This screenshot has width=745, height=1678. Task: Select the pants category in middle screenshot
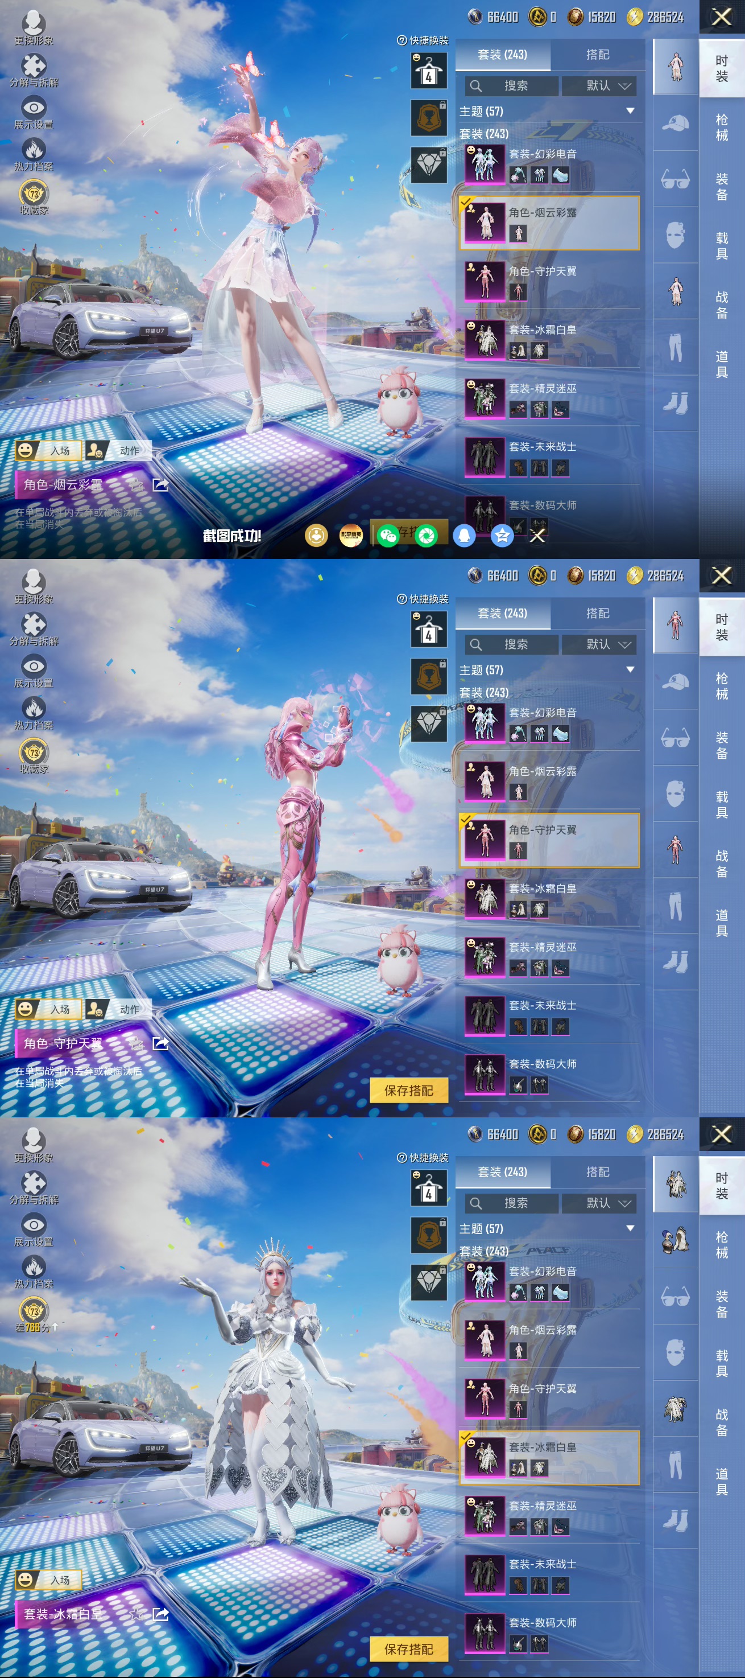[x=676, y=906]
